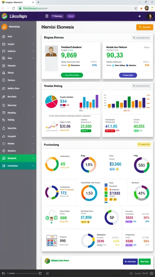Click the calendar icon in bottom panel

52,240
